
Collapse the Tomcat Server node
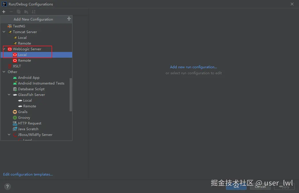[x=4, y=32]
